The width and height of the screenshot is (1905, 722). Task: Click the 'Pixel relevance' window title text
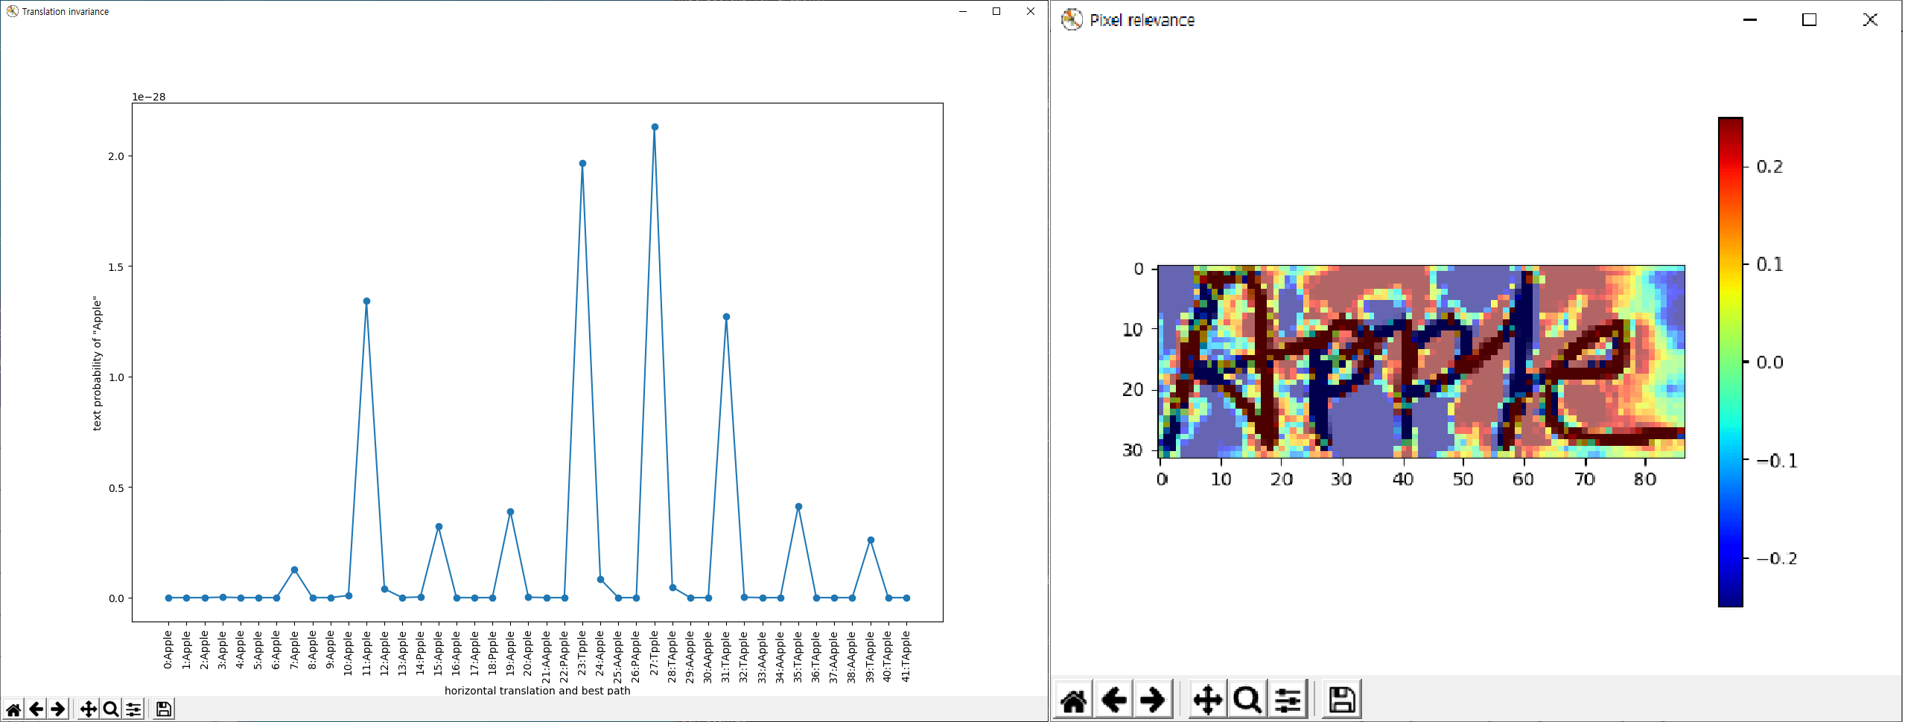click(1142, 20)
